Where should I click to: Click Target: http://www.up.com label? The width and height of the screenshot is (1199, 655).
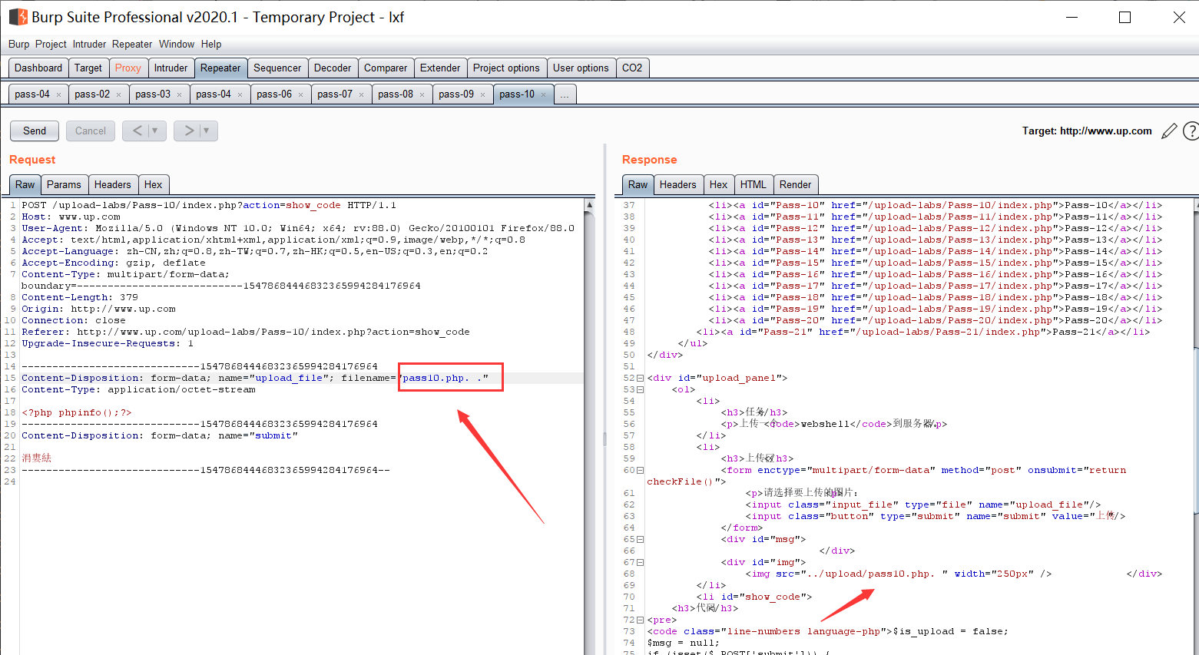click(1087, 131)
